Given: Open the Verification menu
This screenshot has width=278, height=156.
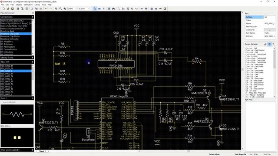Looking at the screenshot, I should tap(28, 5).
